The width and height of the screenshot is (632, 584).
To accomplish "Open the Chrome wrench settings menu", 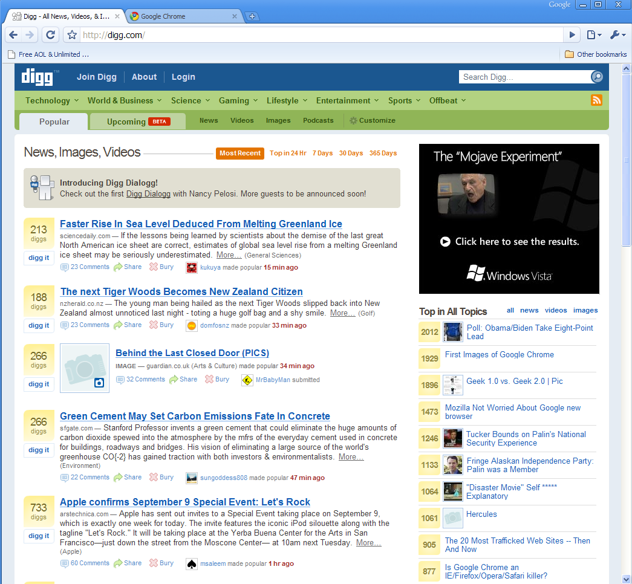I will click(x=617, y=34).
